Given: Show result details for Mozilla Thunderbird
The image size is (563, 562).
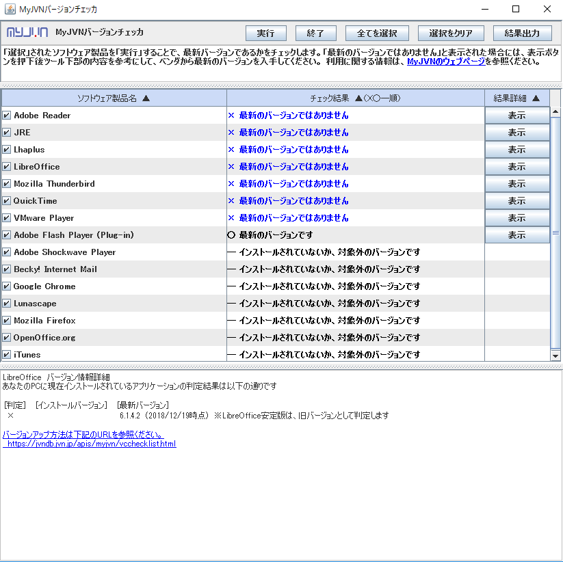Looking at the screenshot, I should pyautogui.click(x=517, y=184).
